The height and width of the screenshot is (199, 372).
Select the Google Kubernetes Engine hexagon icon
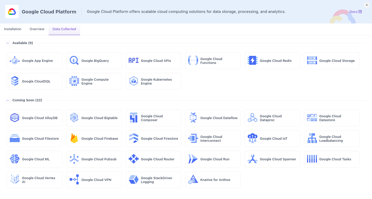click(x=133, y=81)
